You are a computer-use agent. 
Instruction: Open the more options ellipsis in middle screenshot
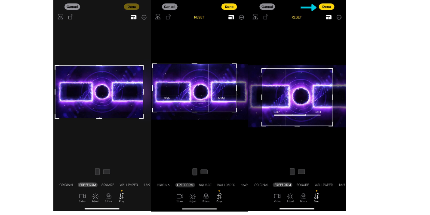[x=241, y=17]
